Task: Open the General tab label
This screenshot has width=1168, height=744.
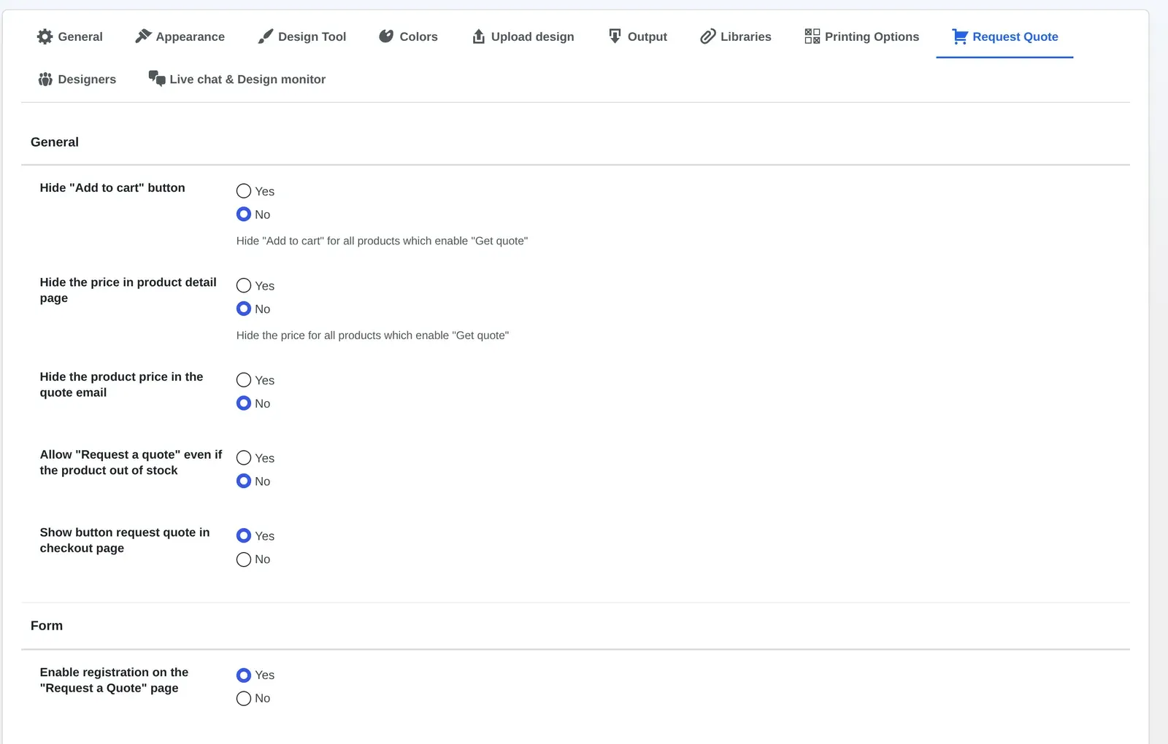Action: tap(80, 36)
